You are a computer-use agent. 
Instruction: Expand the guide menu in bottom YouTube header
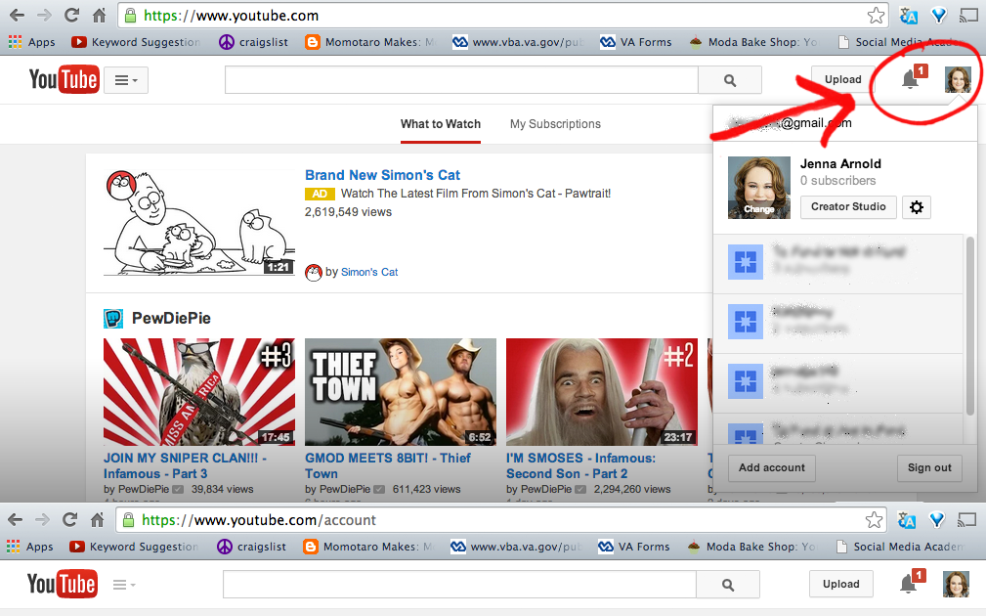point(124,585)
